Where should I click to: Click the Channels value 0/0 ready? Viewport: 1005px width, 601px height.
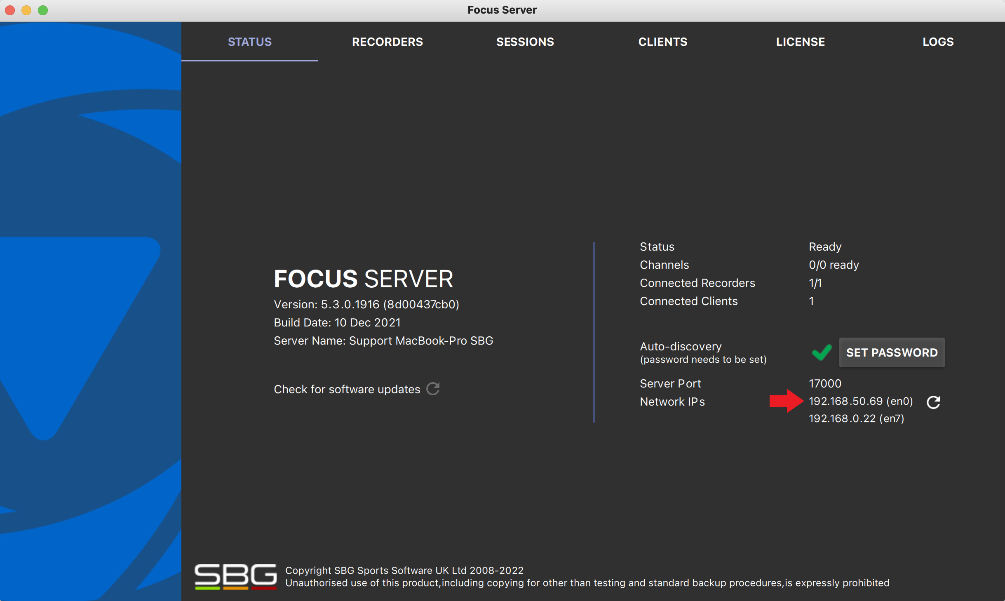click(x=834, y=265)
